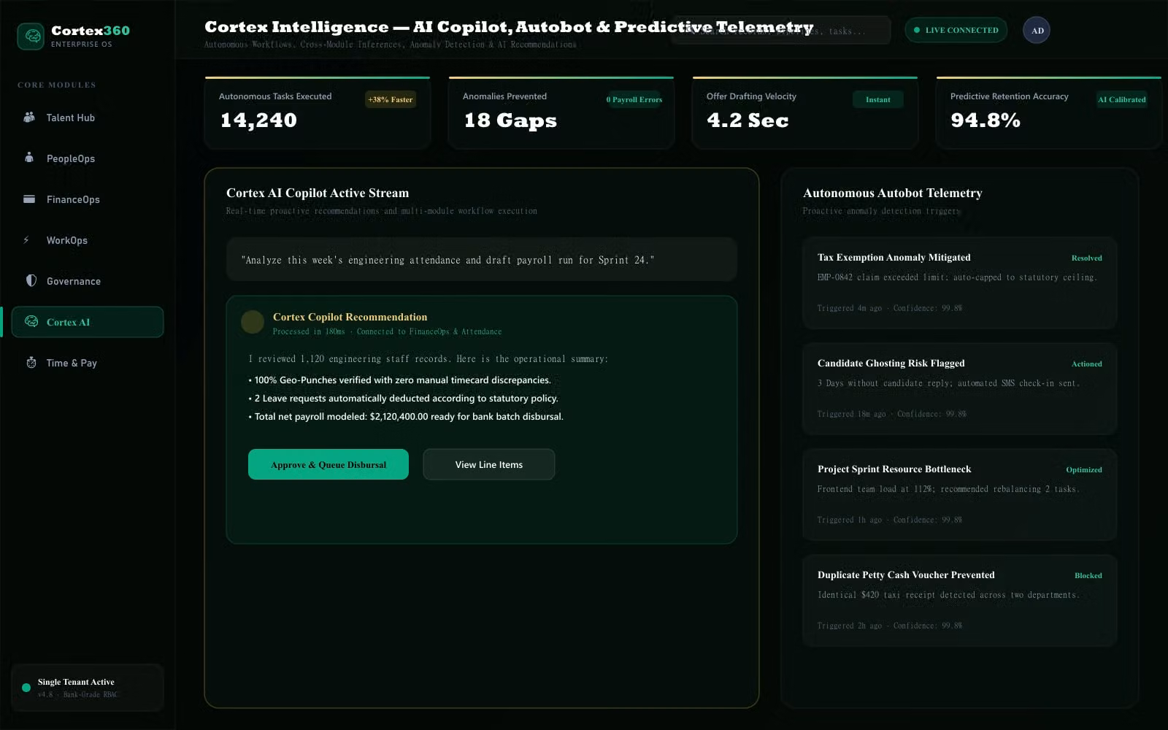1168x730 pixels.
Task: Open the Project Sprint Resource Bottleneck card
Action: (960, 494)
